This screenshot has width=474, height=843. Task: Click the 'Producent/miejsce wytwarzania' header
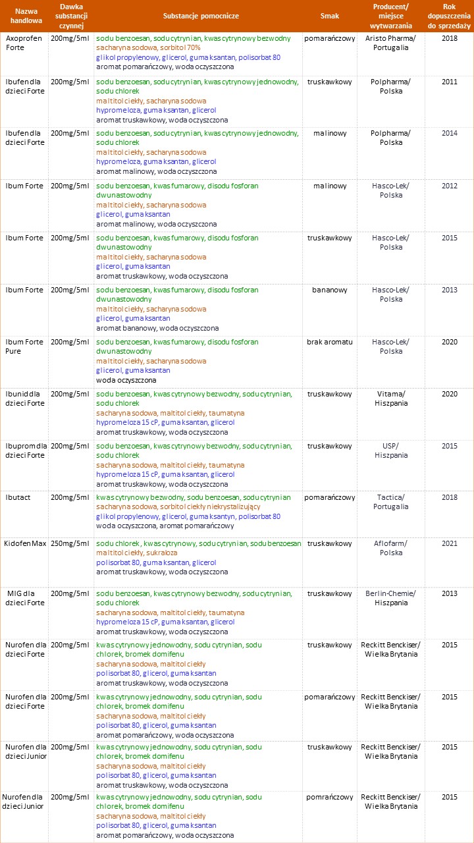pos(390,16)
